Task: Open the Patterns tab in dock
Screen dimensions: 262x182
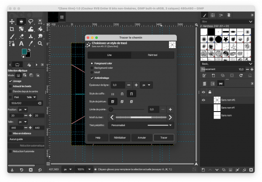Action: (213, 15)
